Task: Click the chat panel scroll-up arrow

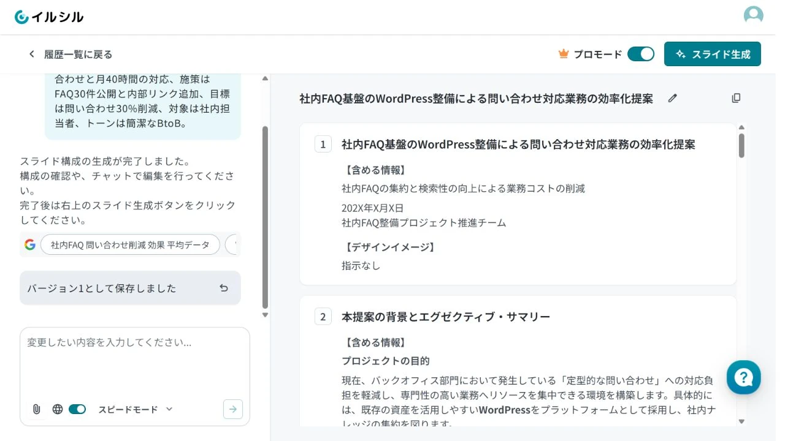Action: click(265, 78)
